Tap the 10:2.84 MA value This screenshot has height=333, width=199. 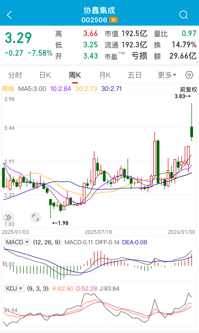pos(61,89)
